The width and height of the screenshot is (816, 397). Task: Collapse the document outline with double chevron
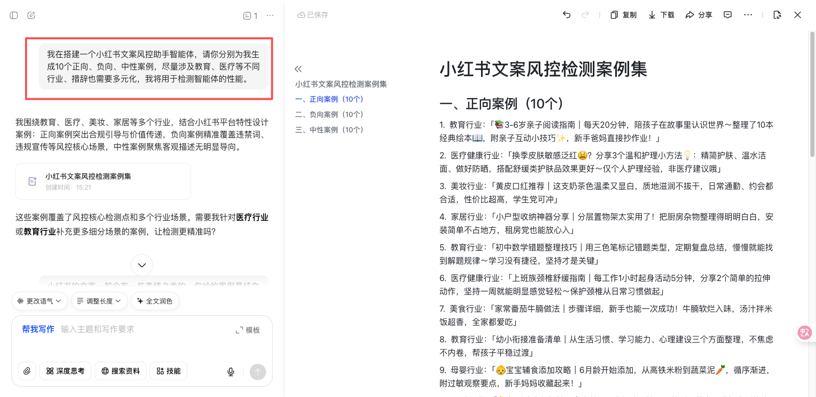coord(298,69)
